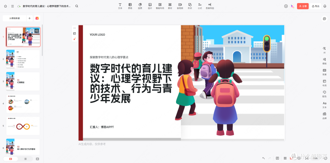
Task: Open slide more-options three dots
Action: coord(75,28)
